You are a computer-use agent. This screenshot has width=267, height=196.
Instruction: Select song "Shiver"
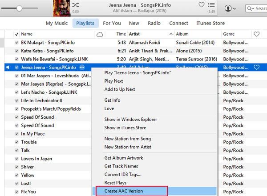coord(28,167)
